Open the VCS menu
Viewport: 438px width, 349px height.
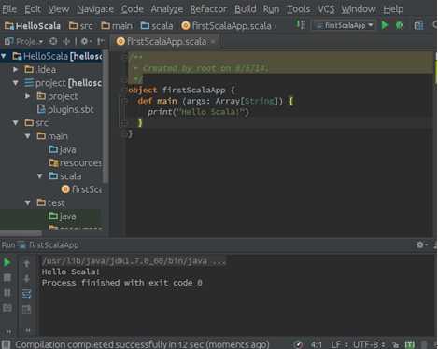[326, 9]
